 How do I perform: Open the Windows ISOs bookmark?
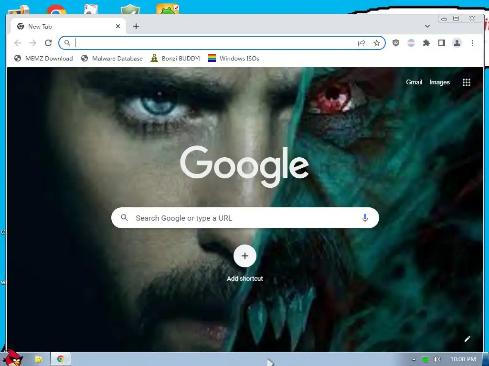point(234,58)
